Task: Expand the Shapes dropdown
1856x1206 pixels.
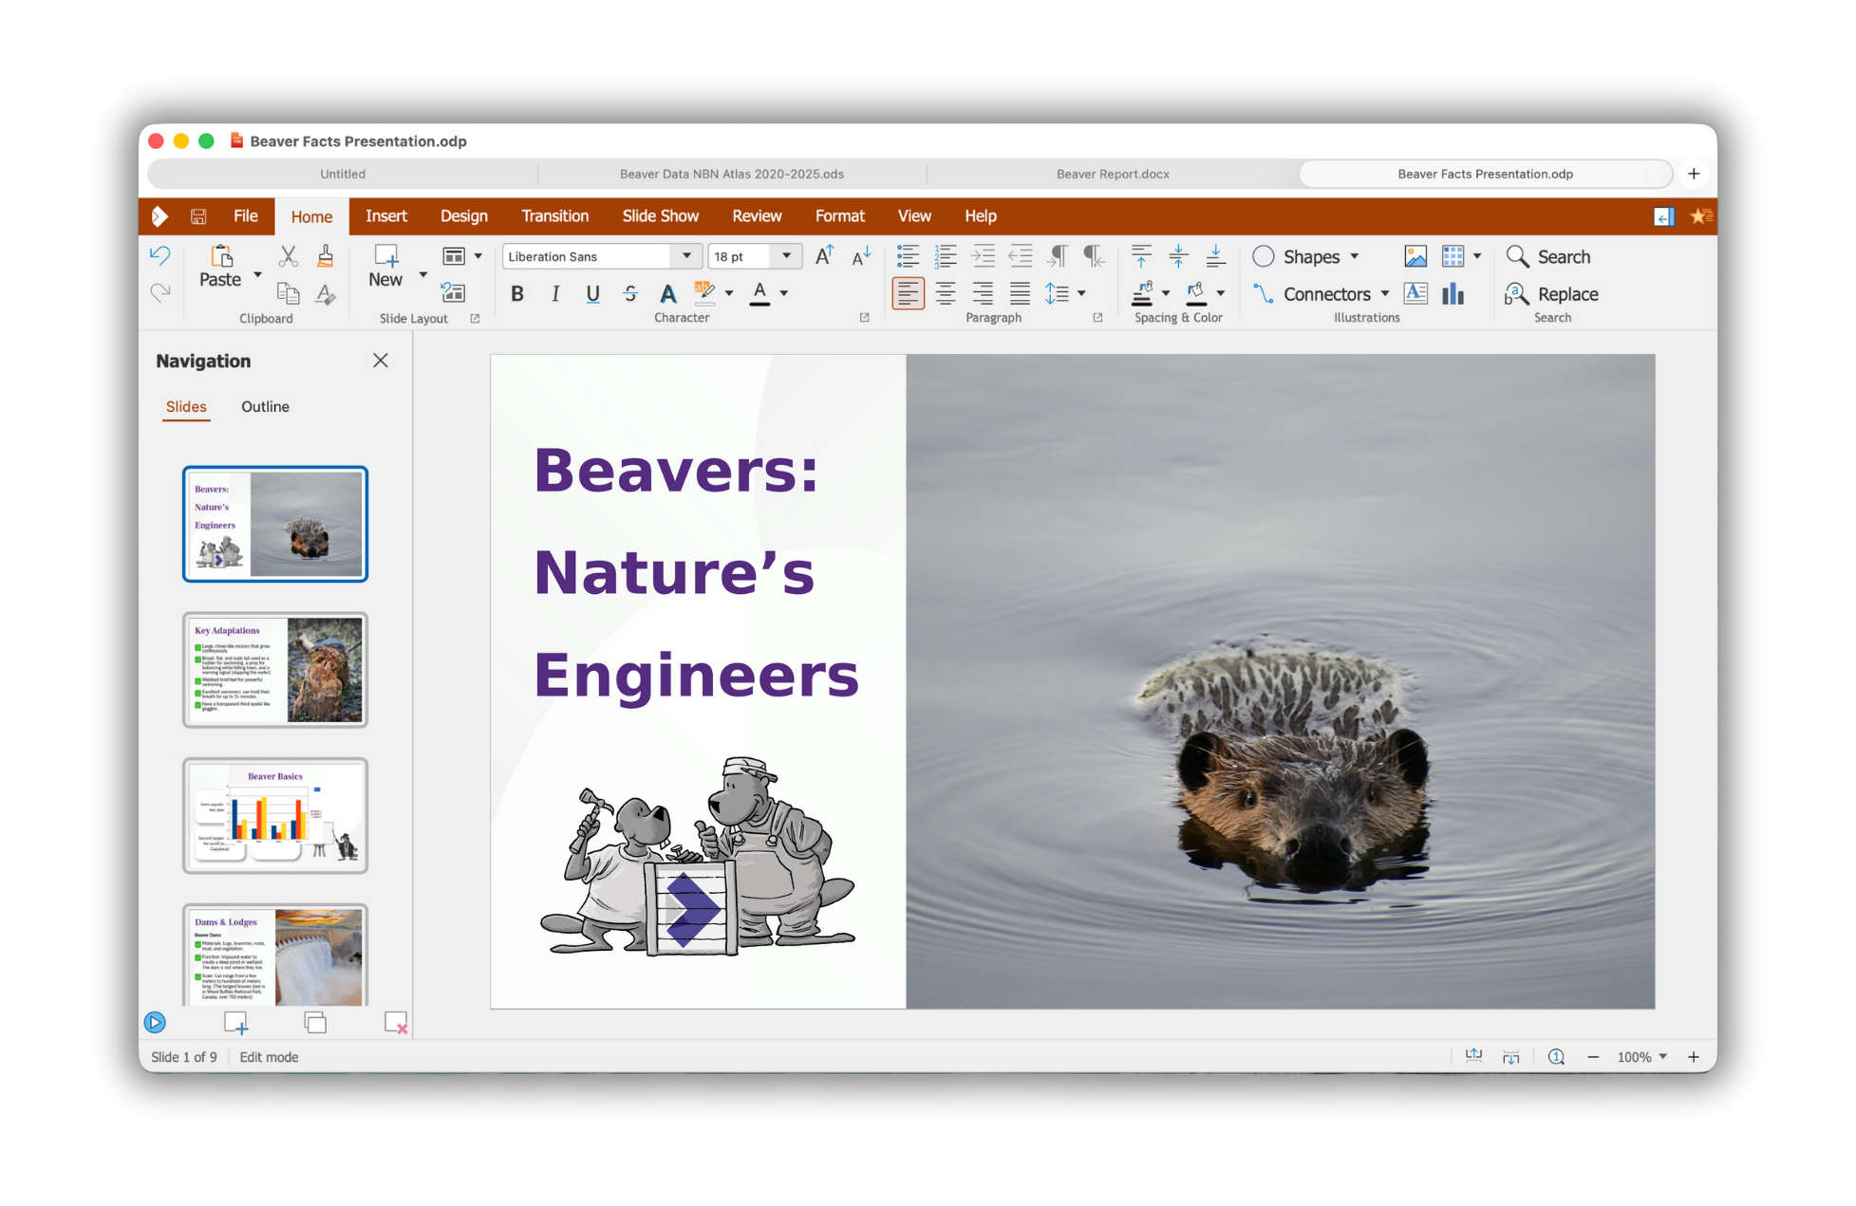Action: pyautogui.click(x=1355, y=256)
